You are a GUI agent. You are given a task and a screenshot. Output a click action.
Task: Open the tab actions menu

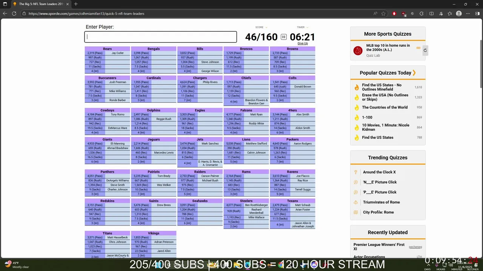[5, 4]
